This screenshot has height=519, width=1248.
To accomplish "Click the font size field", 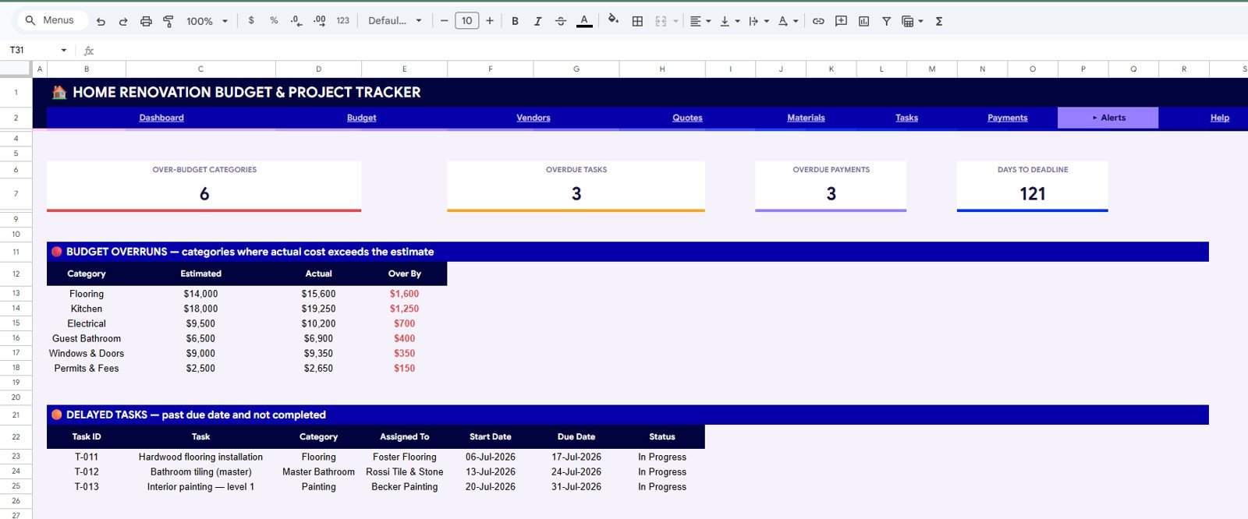I will pyautogui.click(x=466, y=21).
